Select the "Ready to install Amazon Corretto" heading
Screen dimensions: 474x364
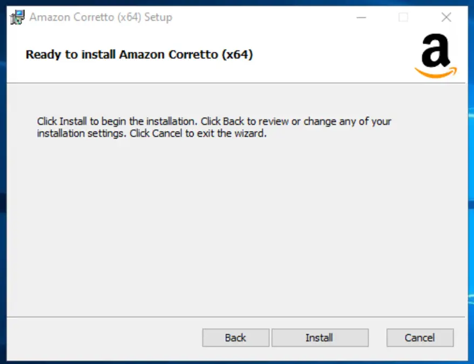(x=139, y=55)
